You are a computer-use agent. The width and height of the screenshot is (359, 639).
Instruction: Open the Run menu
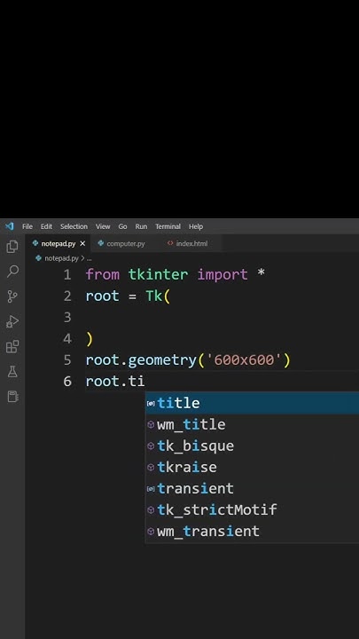[x=141, y=226]
